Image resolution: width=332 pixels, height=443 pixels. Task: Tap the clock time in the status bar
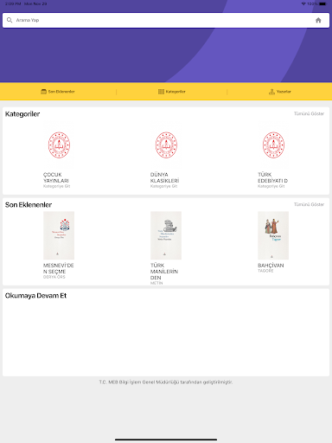click(x=13, y=4)
